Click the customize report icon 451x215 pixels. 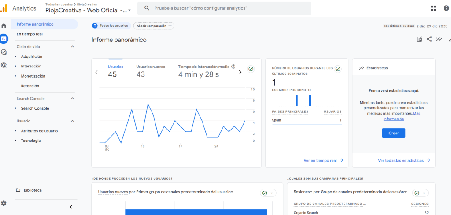click(419, 39)
